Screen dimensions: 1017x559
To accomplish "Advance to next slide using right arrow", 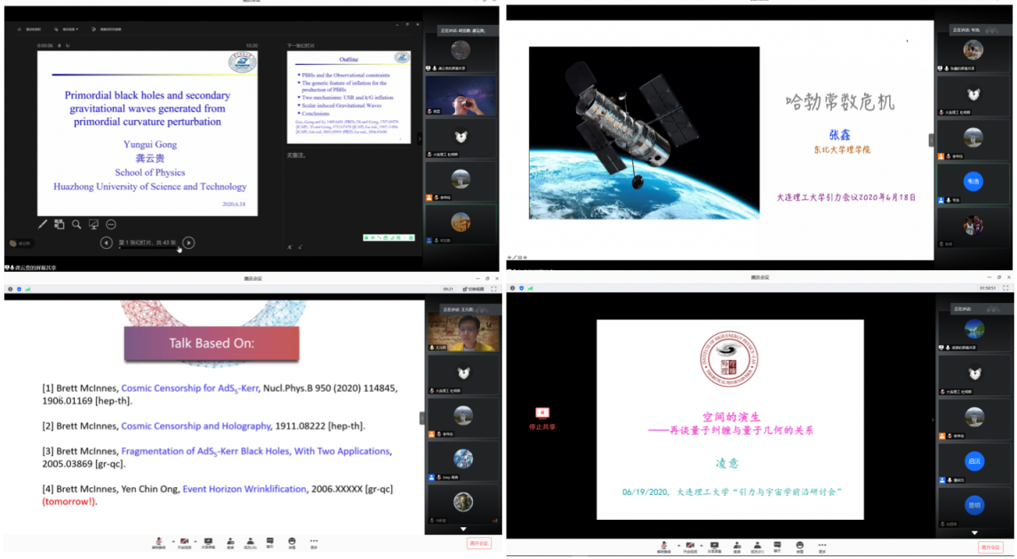I will (188, 243).
